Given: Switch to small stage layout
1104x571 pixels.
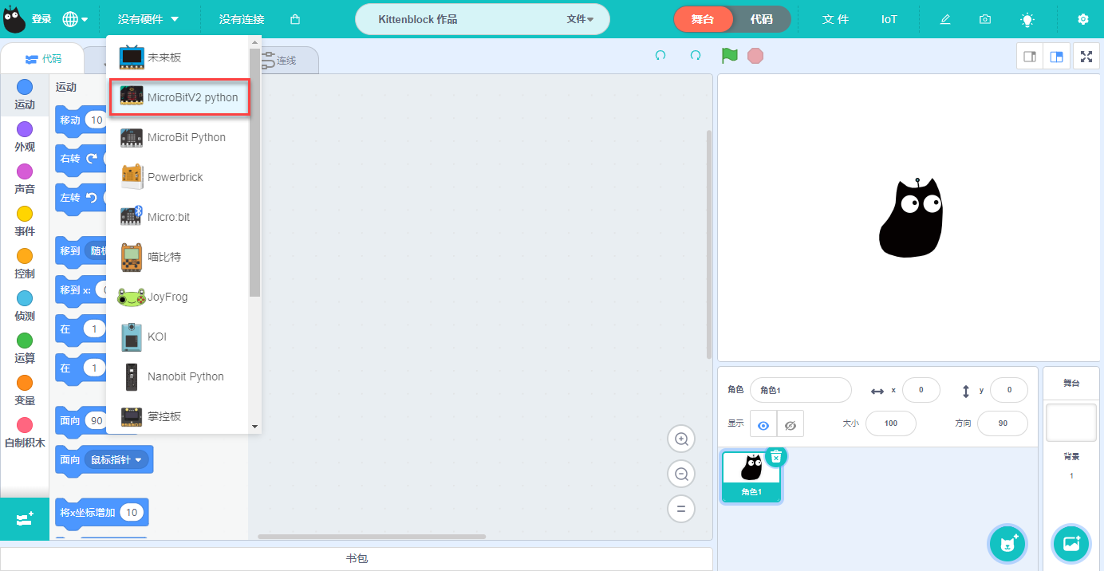Looking at the screenshot, I should pyautogui.click(x=1030, y=57).
